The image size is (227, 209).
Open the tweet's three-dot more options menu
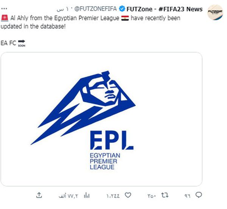click(x=5, y=8)
